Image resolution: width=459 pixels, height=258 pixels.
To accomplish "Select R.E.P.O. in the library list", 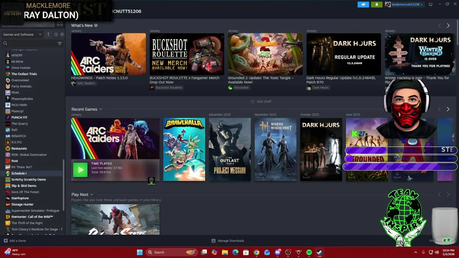I will [16, 142].
